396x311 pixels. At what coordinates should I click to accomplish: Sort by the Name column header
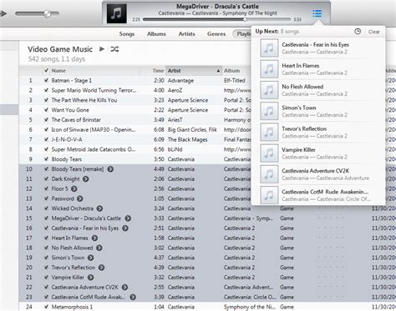[94, 71]
